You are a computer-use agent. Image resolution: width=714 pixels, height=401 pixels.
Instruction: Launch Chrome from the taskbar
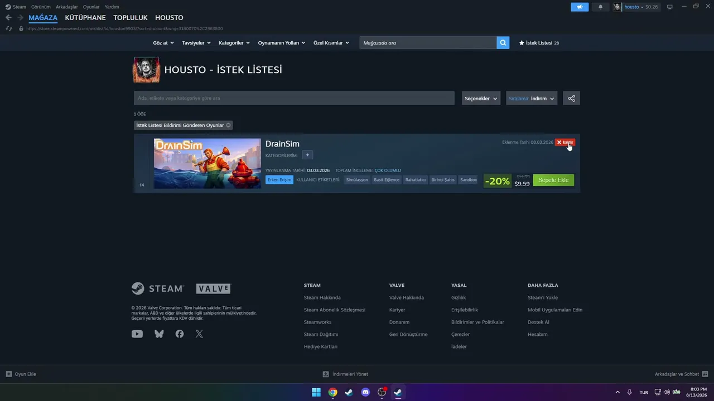332,392
